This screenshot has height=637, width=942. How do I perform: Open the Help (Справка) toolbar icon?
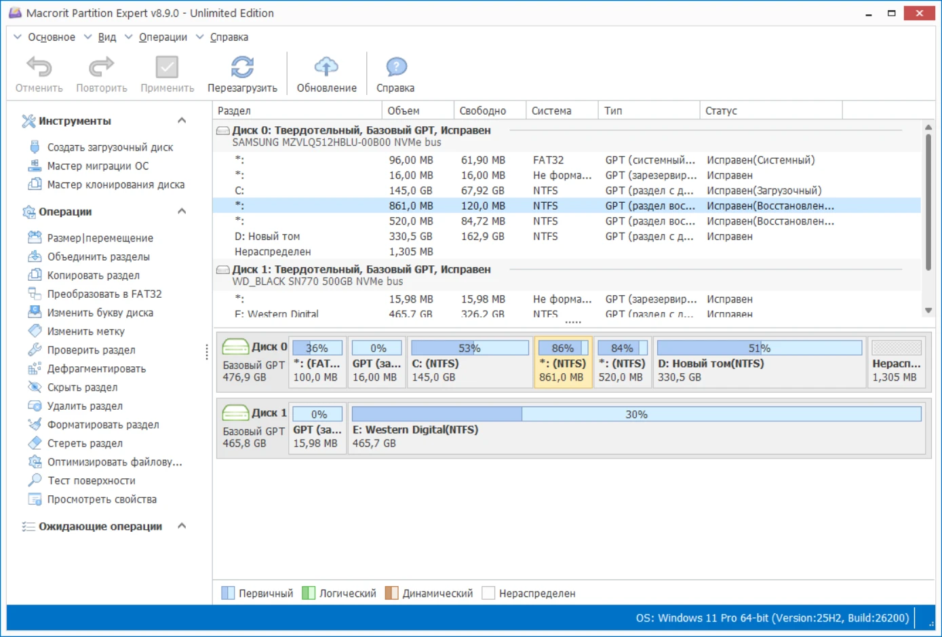(395, 68)
